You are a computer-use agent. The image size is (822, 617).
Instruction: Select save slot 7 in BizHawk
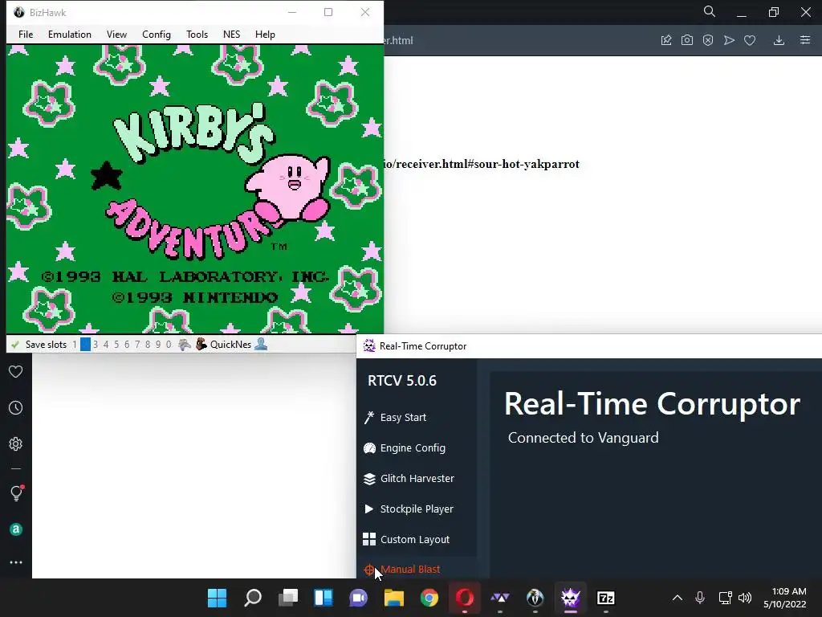(137, 345)
